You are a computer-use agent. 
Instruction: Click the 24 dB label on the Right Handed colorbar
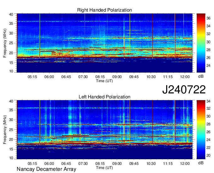pos(208,66)
